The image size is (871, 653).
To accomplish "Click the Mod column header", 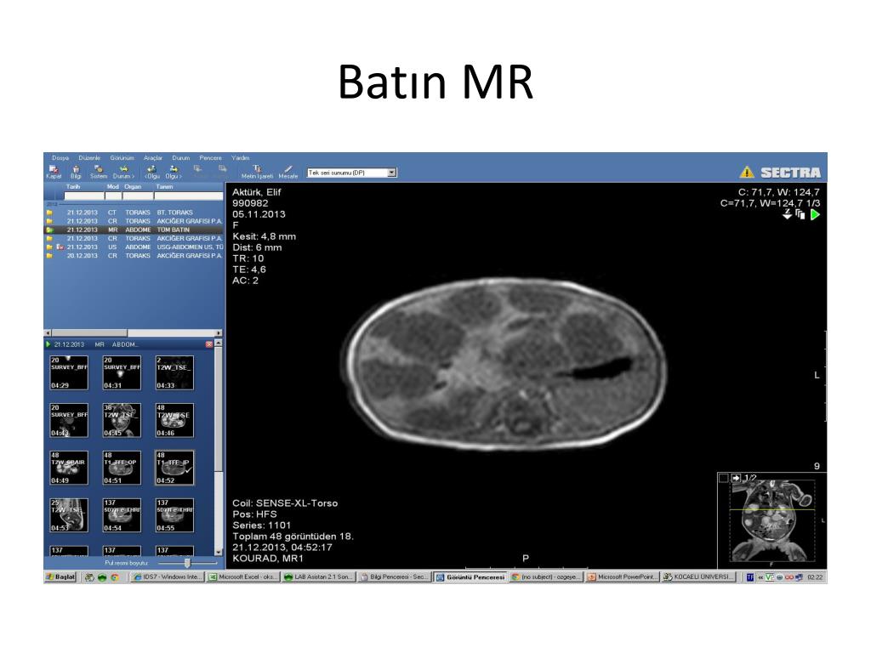I will 113,187.
